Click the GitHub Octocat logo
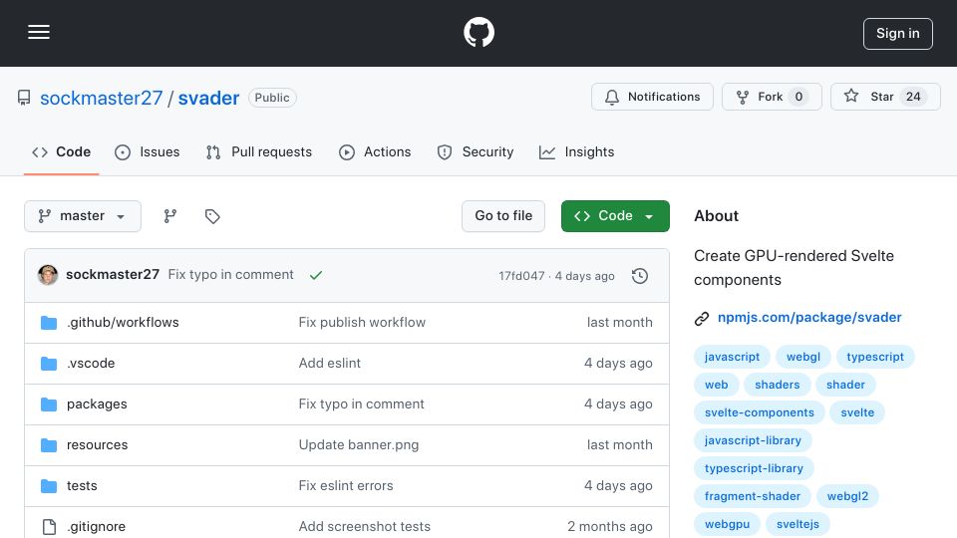The height and width of the screenshot is (538, 957). click(x=478, y=32)
